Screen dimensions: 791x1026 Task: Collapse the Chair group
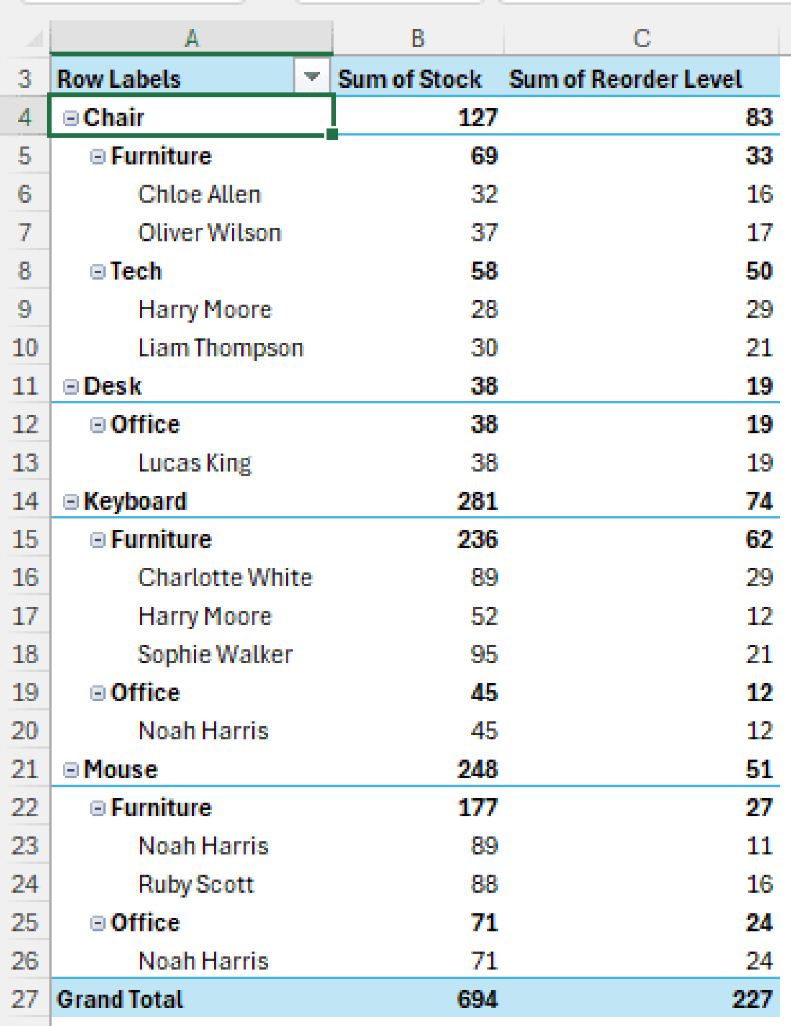point(69,118)
